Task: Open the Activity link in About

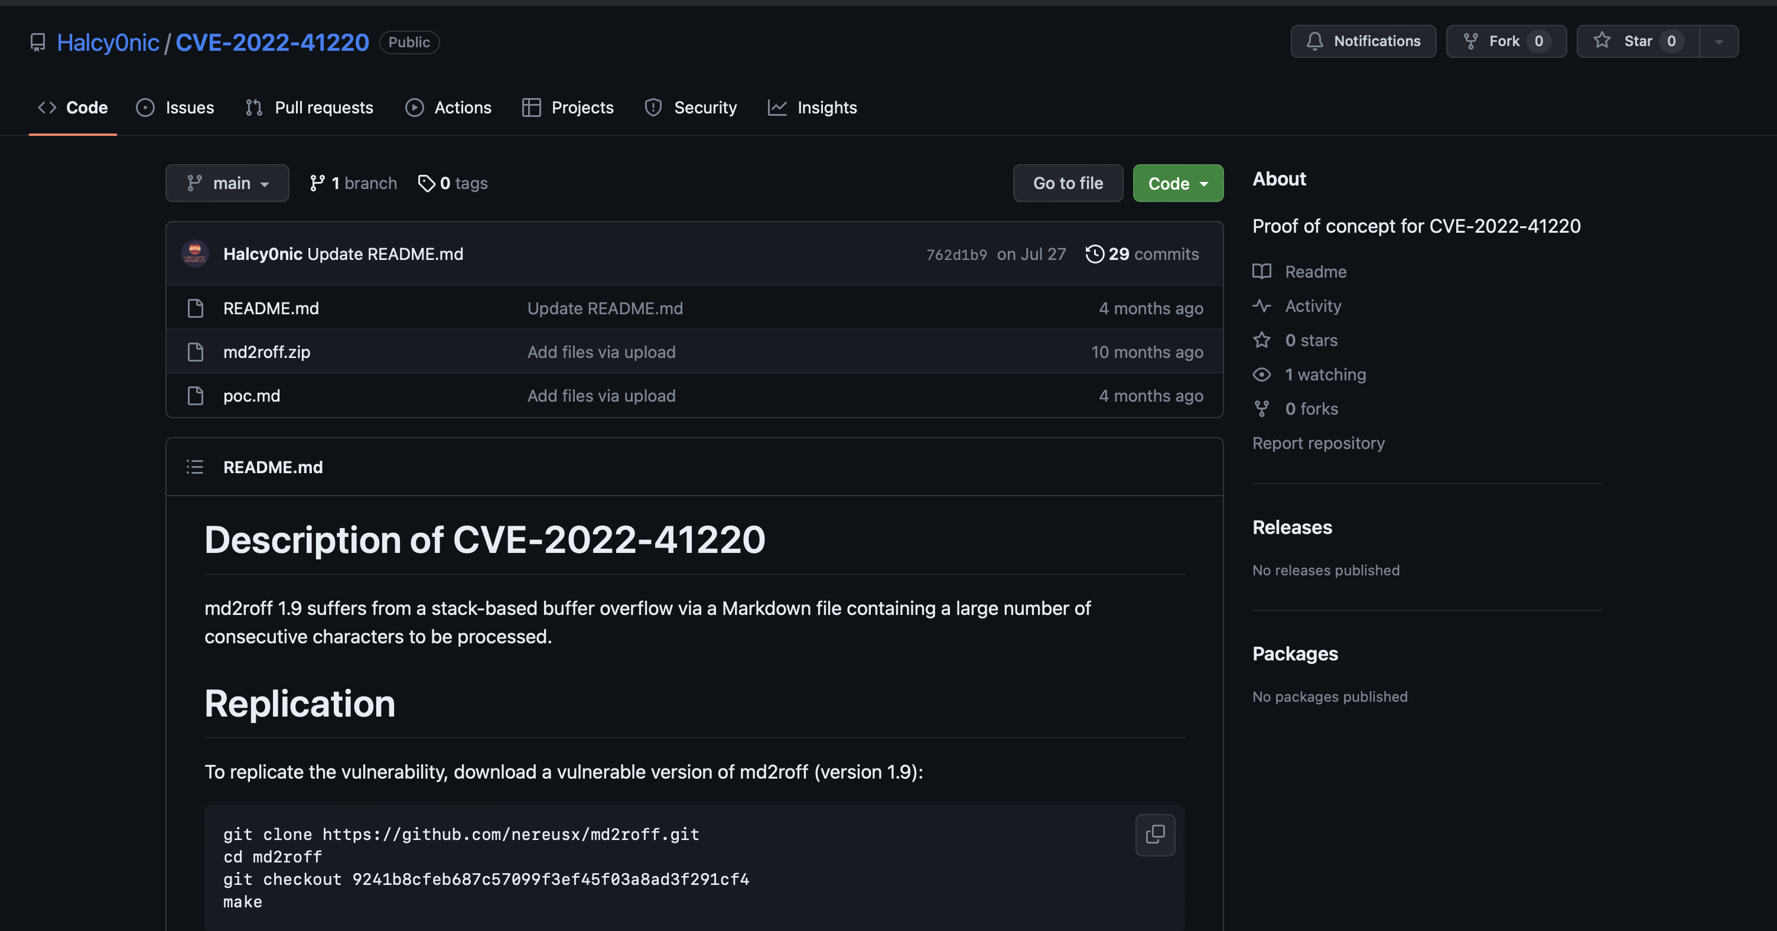Action: [1313, 306]
